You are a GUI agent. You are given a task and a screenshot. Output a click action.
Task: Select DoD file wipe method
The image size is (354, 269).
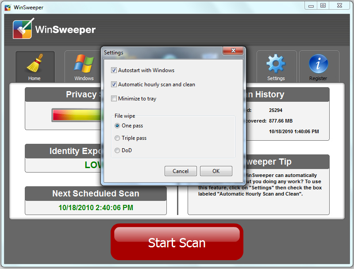(x=117, y=150)
